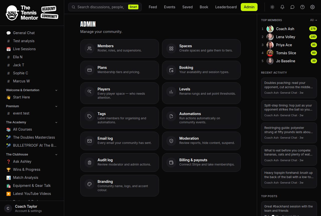Image resolution: width=321 pixels, height=216 pixels.
Task: Collapse The Academy section chevron
Action: tap(56, 122)
